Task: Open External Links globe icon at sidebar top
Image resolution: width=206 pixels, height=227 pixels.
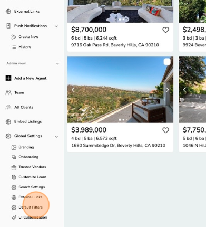Action: coord(8,11)
